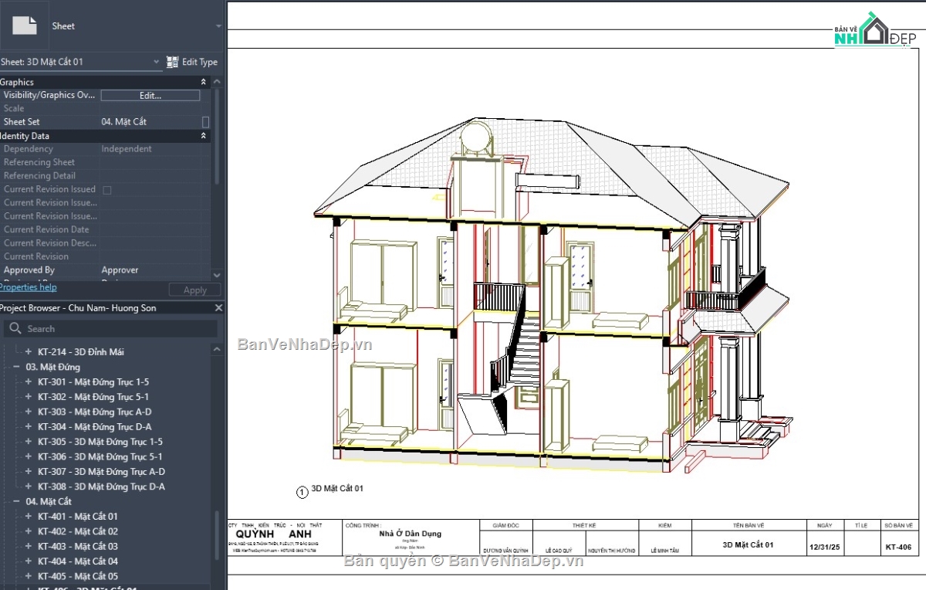The height and width of the screenshot is (590, 926).
Task: Select the KT-308 - 3D Mặt Đứng Trục D-A sheet
Action: pyautogui.click(x=101, y=487)
